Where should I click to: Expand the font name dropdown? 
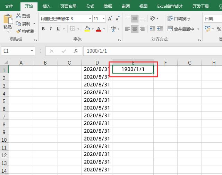90,18
